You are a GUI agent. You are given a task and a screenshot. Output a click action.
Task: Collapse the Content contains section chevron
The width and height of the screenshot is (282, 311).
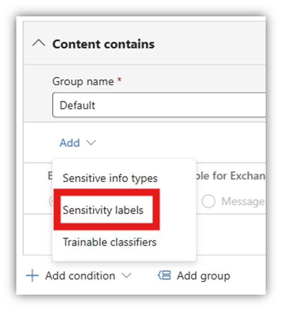(39, 43)
